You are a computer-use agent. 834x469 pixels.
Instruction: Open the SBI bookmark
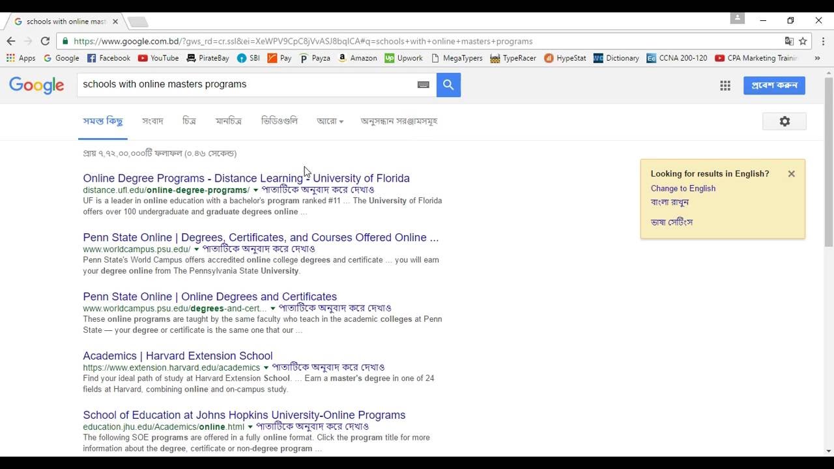click(248, 58)
